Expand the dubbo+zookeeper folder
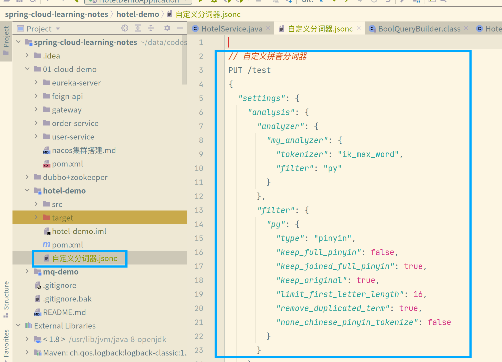Screen dimensions: 502x362 [27, 177]
